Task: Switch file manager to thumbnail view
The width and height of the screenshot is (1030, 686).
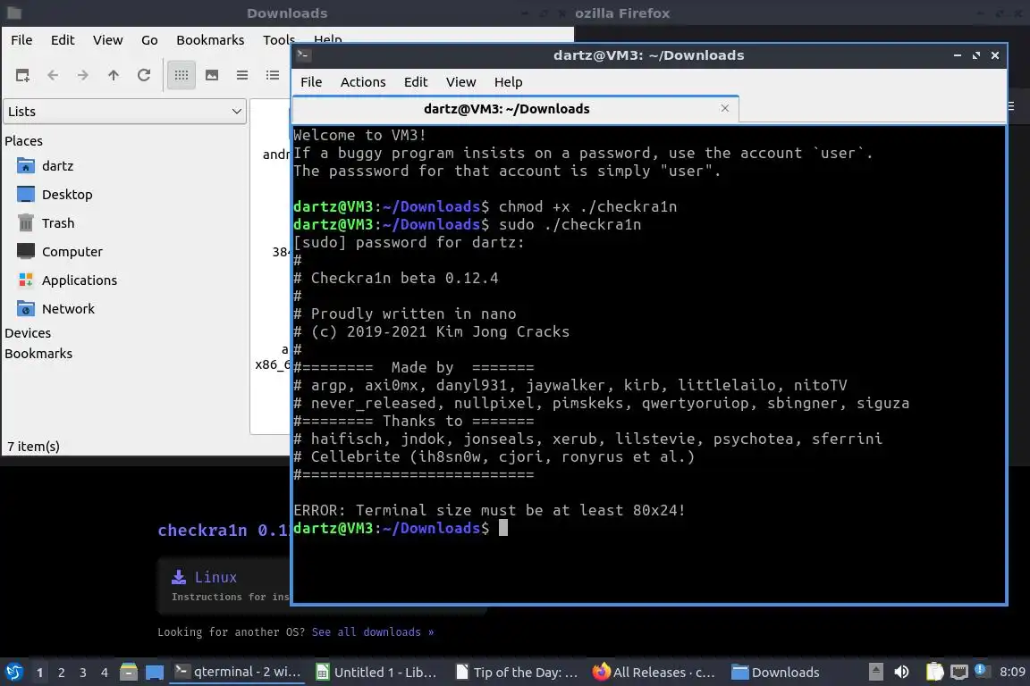Action: tap(212, 76)
